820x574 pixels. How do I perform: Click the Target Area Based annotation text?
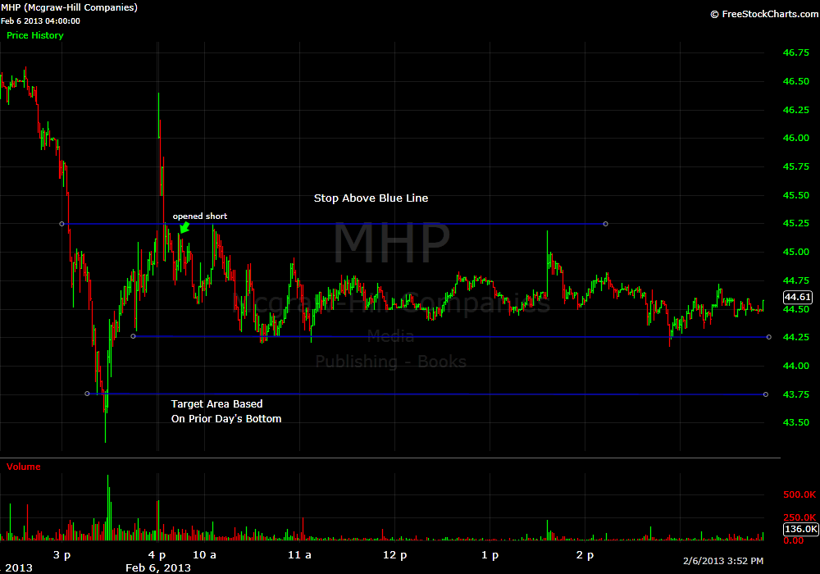[217, 404]
